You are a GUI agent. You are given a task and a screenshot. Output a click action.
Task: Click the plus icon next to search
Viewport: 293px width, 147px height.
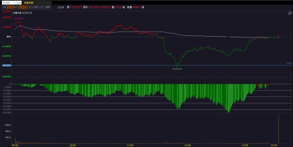[20, 3]
